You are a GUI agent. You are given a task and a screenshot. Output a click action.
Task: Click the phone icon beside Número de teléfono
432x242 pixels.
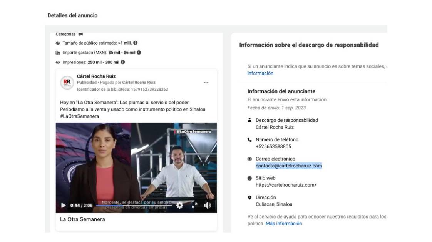click(x=249, y=140)
